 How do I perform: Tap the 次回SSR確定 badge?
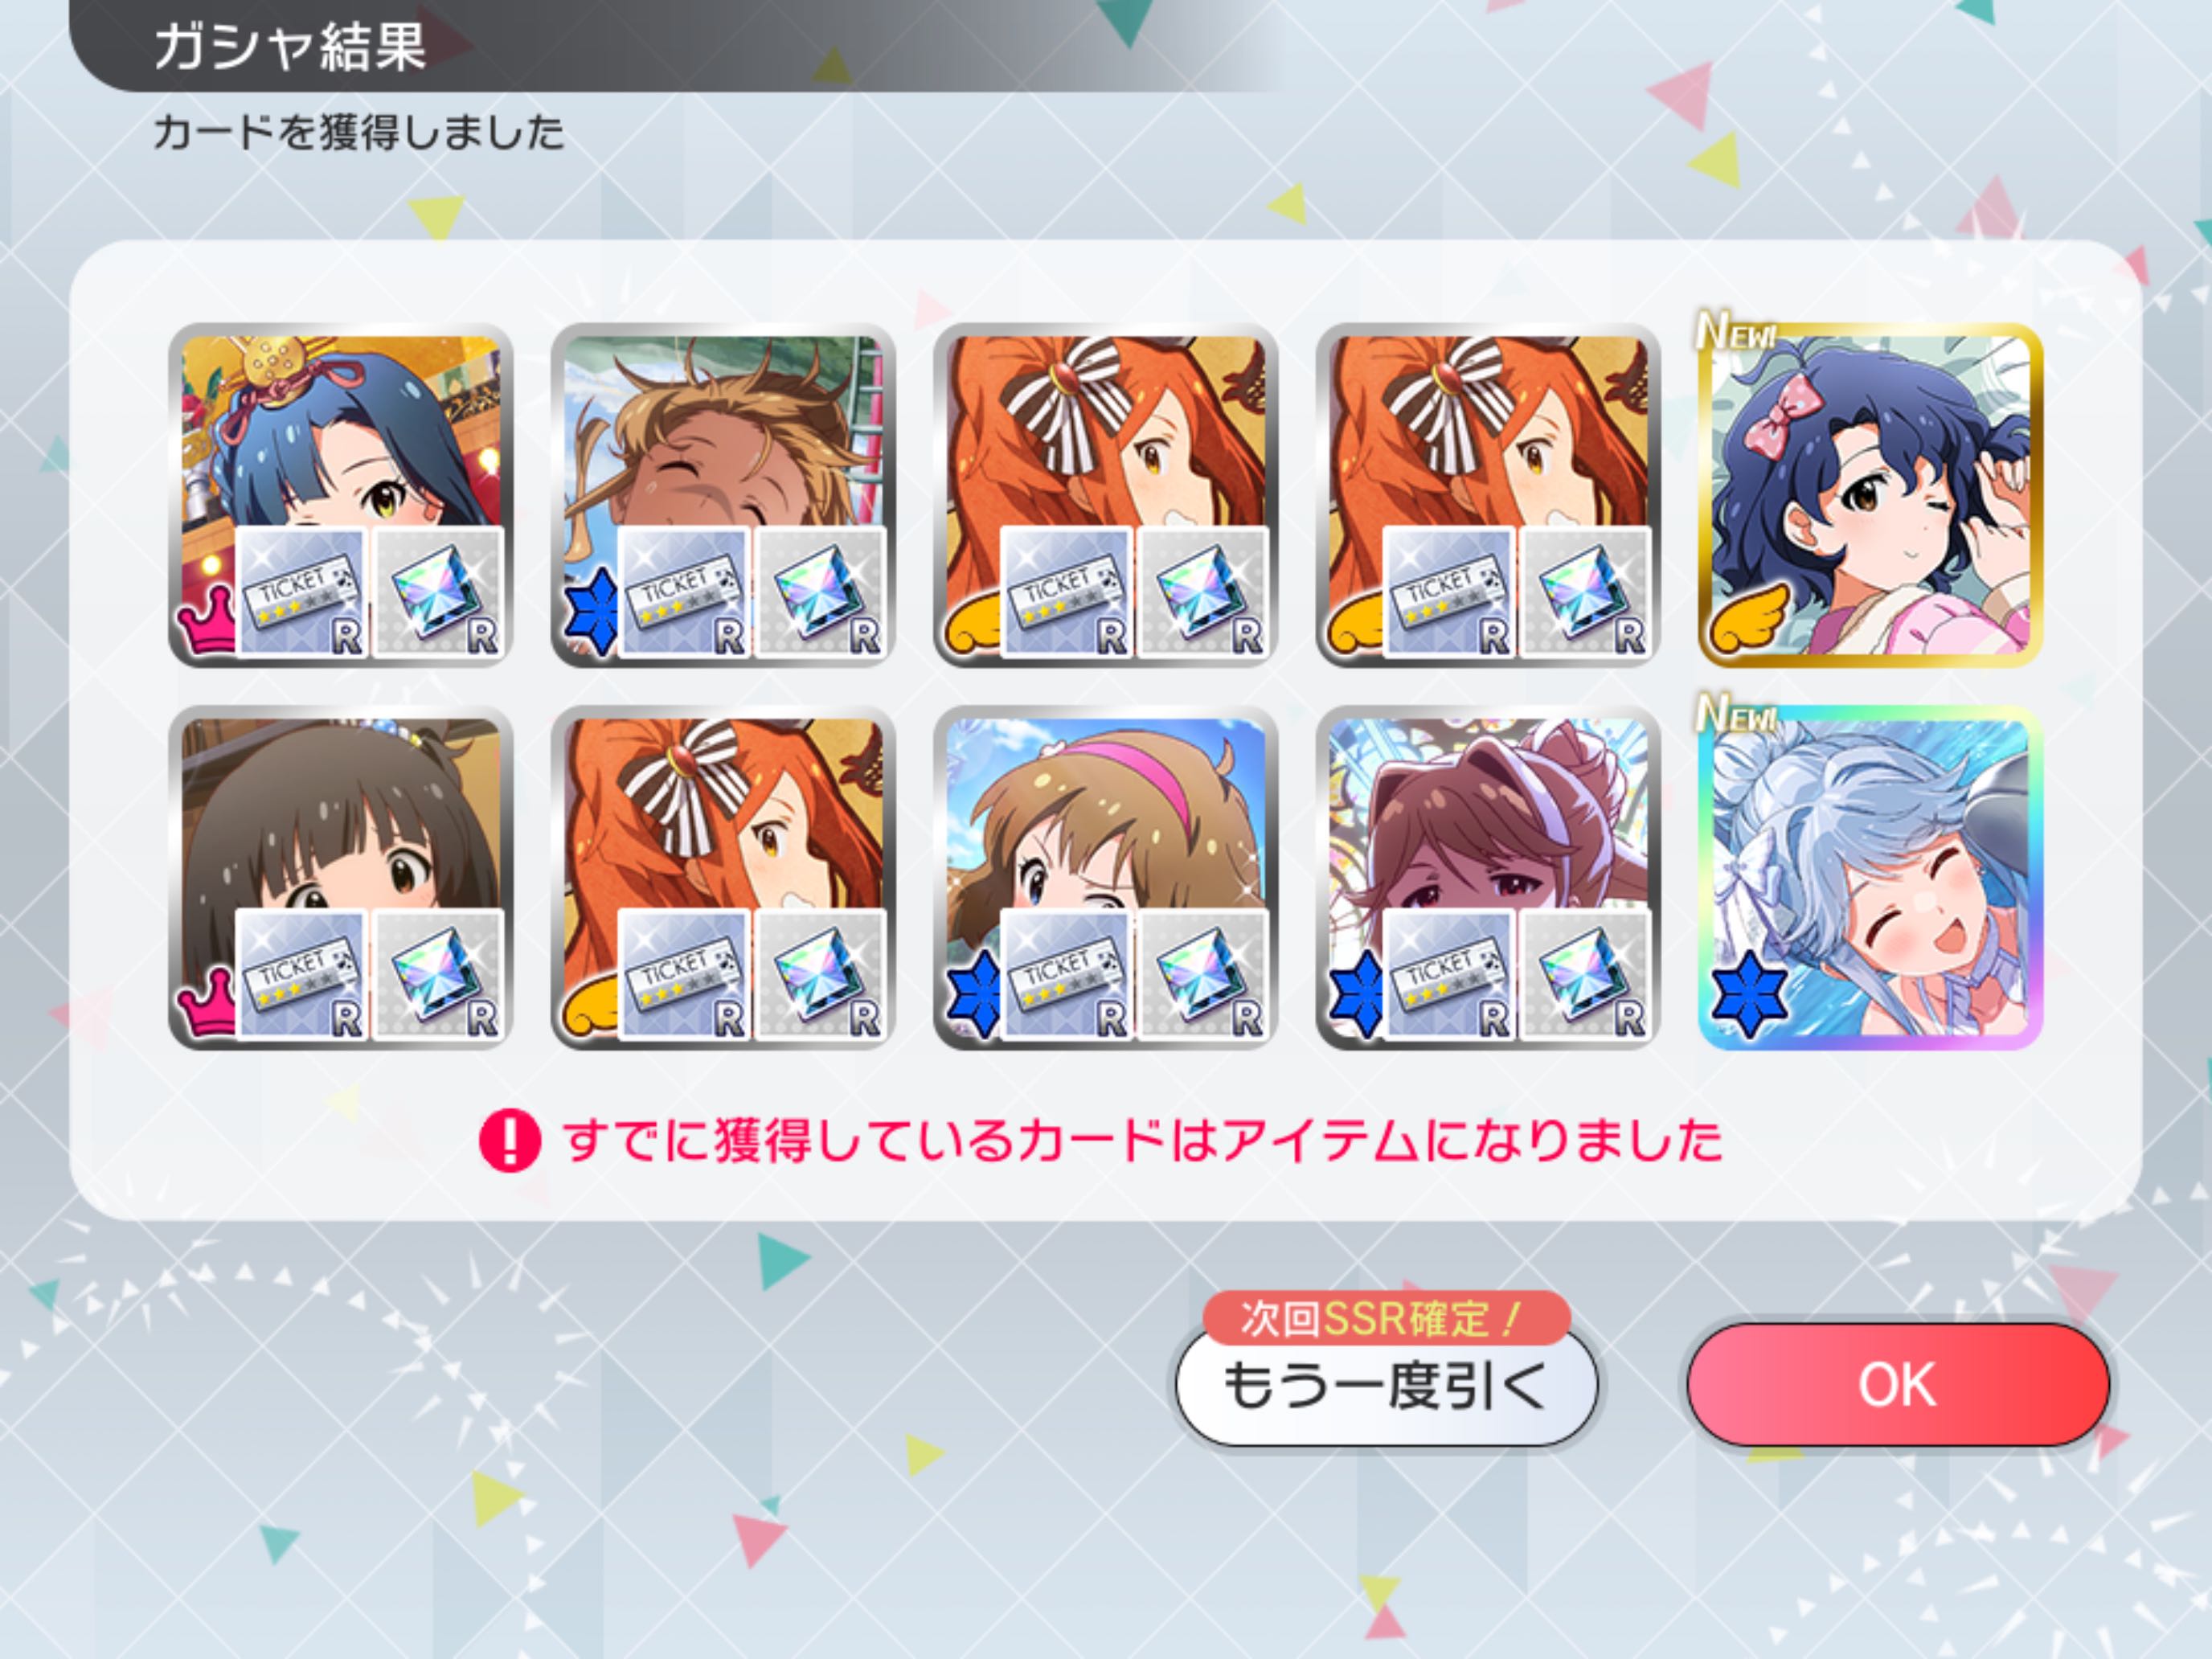pos(1386,1318)
